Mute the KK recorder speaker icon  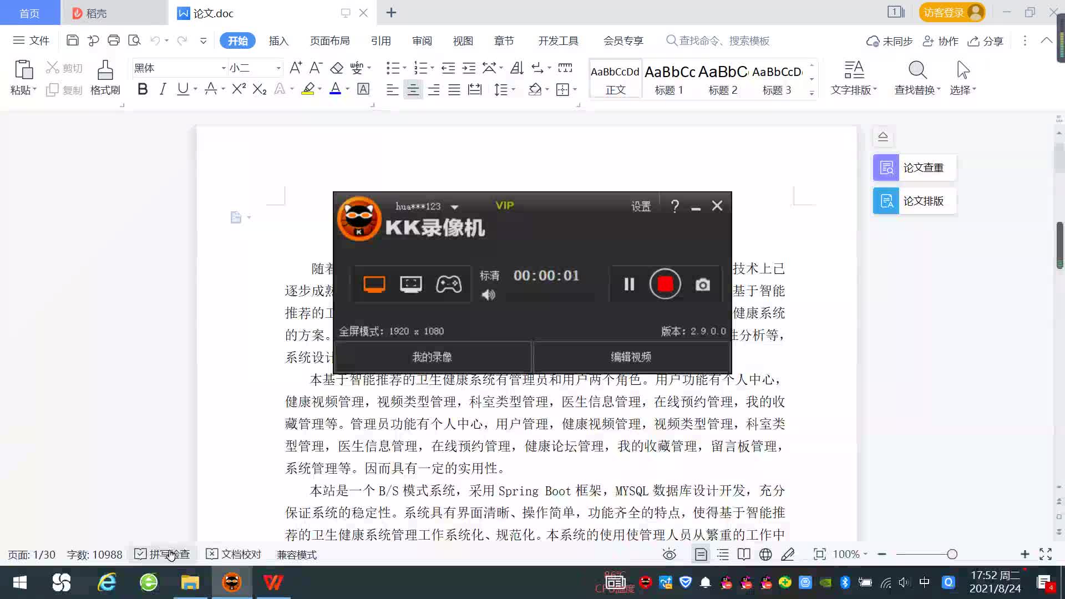[488, 295]
